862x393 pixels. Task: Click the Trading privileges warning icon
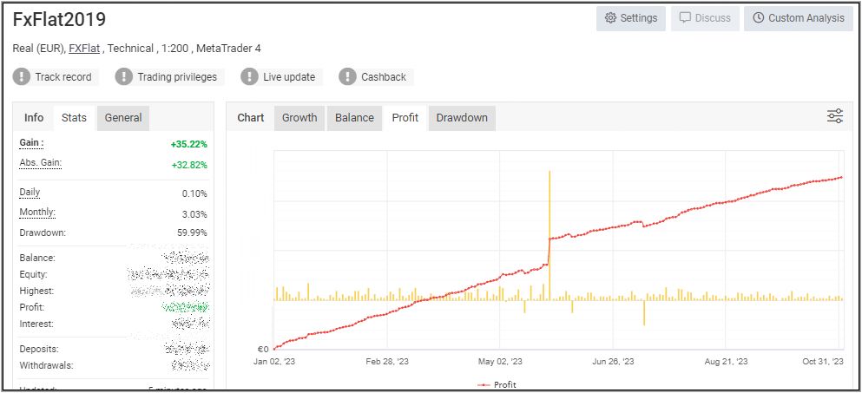point(124,77)
